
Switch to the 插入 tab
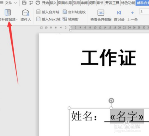(53, 3)
